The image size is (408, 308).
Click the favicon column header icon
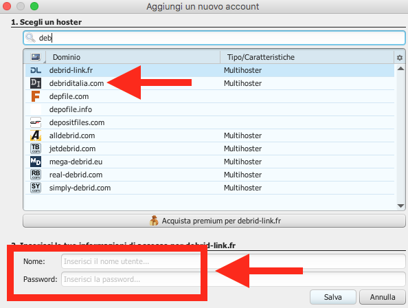click(36, 57)
